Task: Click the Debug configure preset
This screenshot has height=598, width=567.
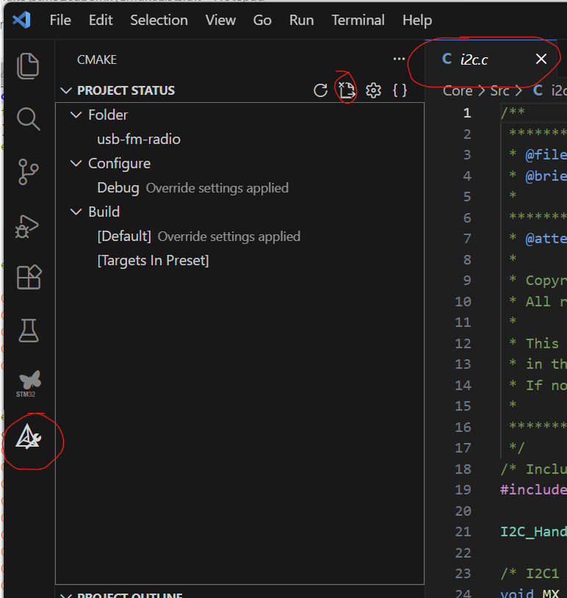Action: 118,188
